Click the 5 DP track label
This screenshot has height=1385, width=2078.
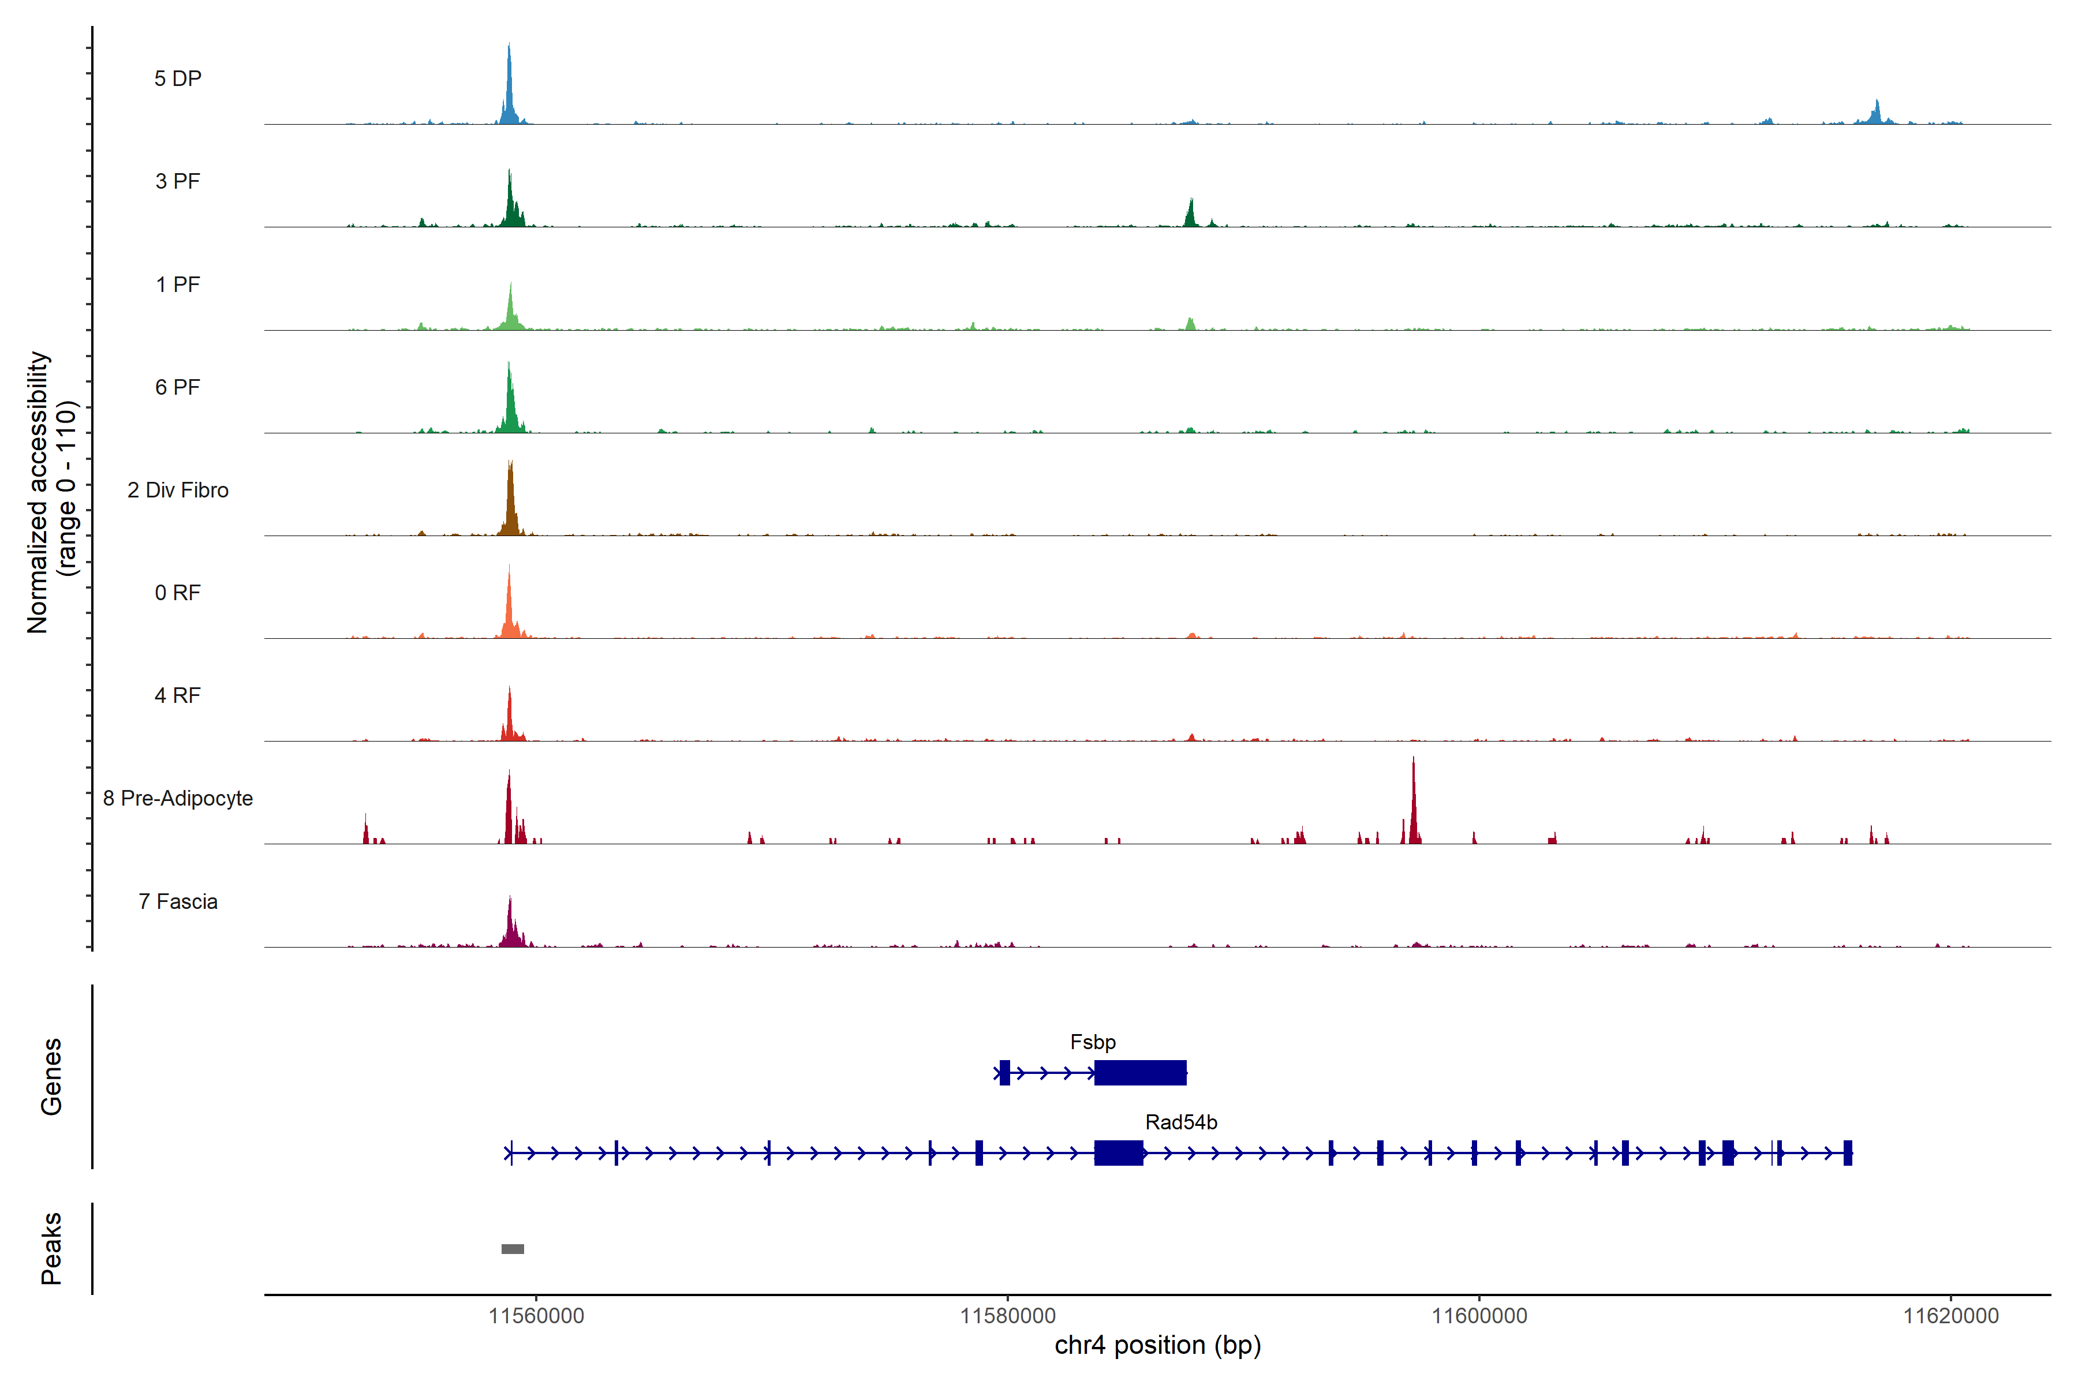click(178, 78)
